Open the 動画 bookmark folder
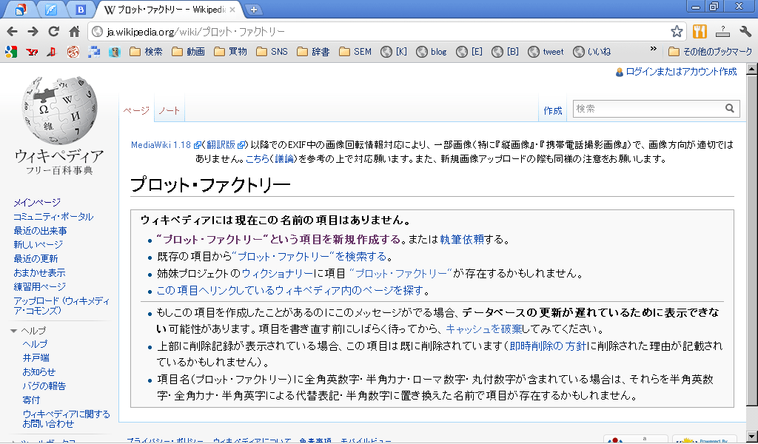 [x=189, y=52]
